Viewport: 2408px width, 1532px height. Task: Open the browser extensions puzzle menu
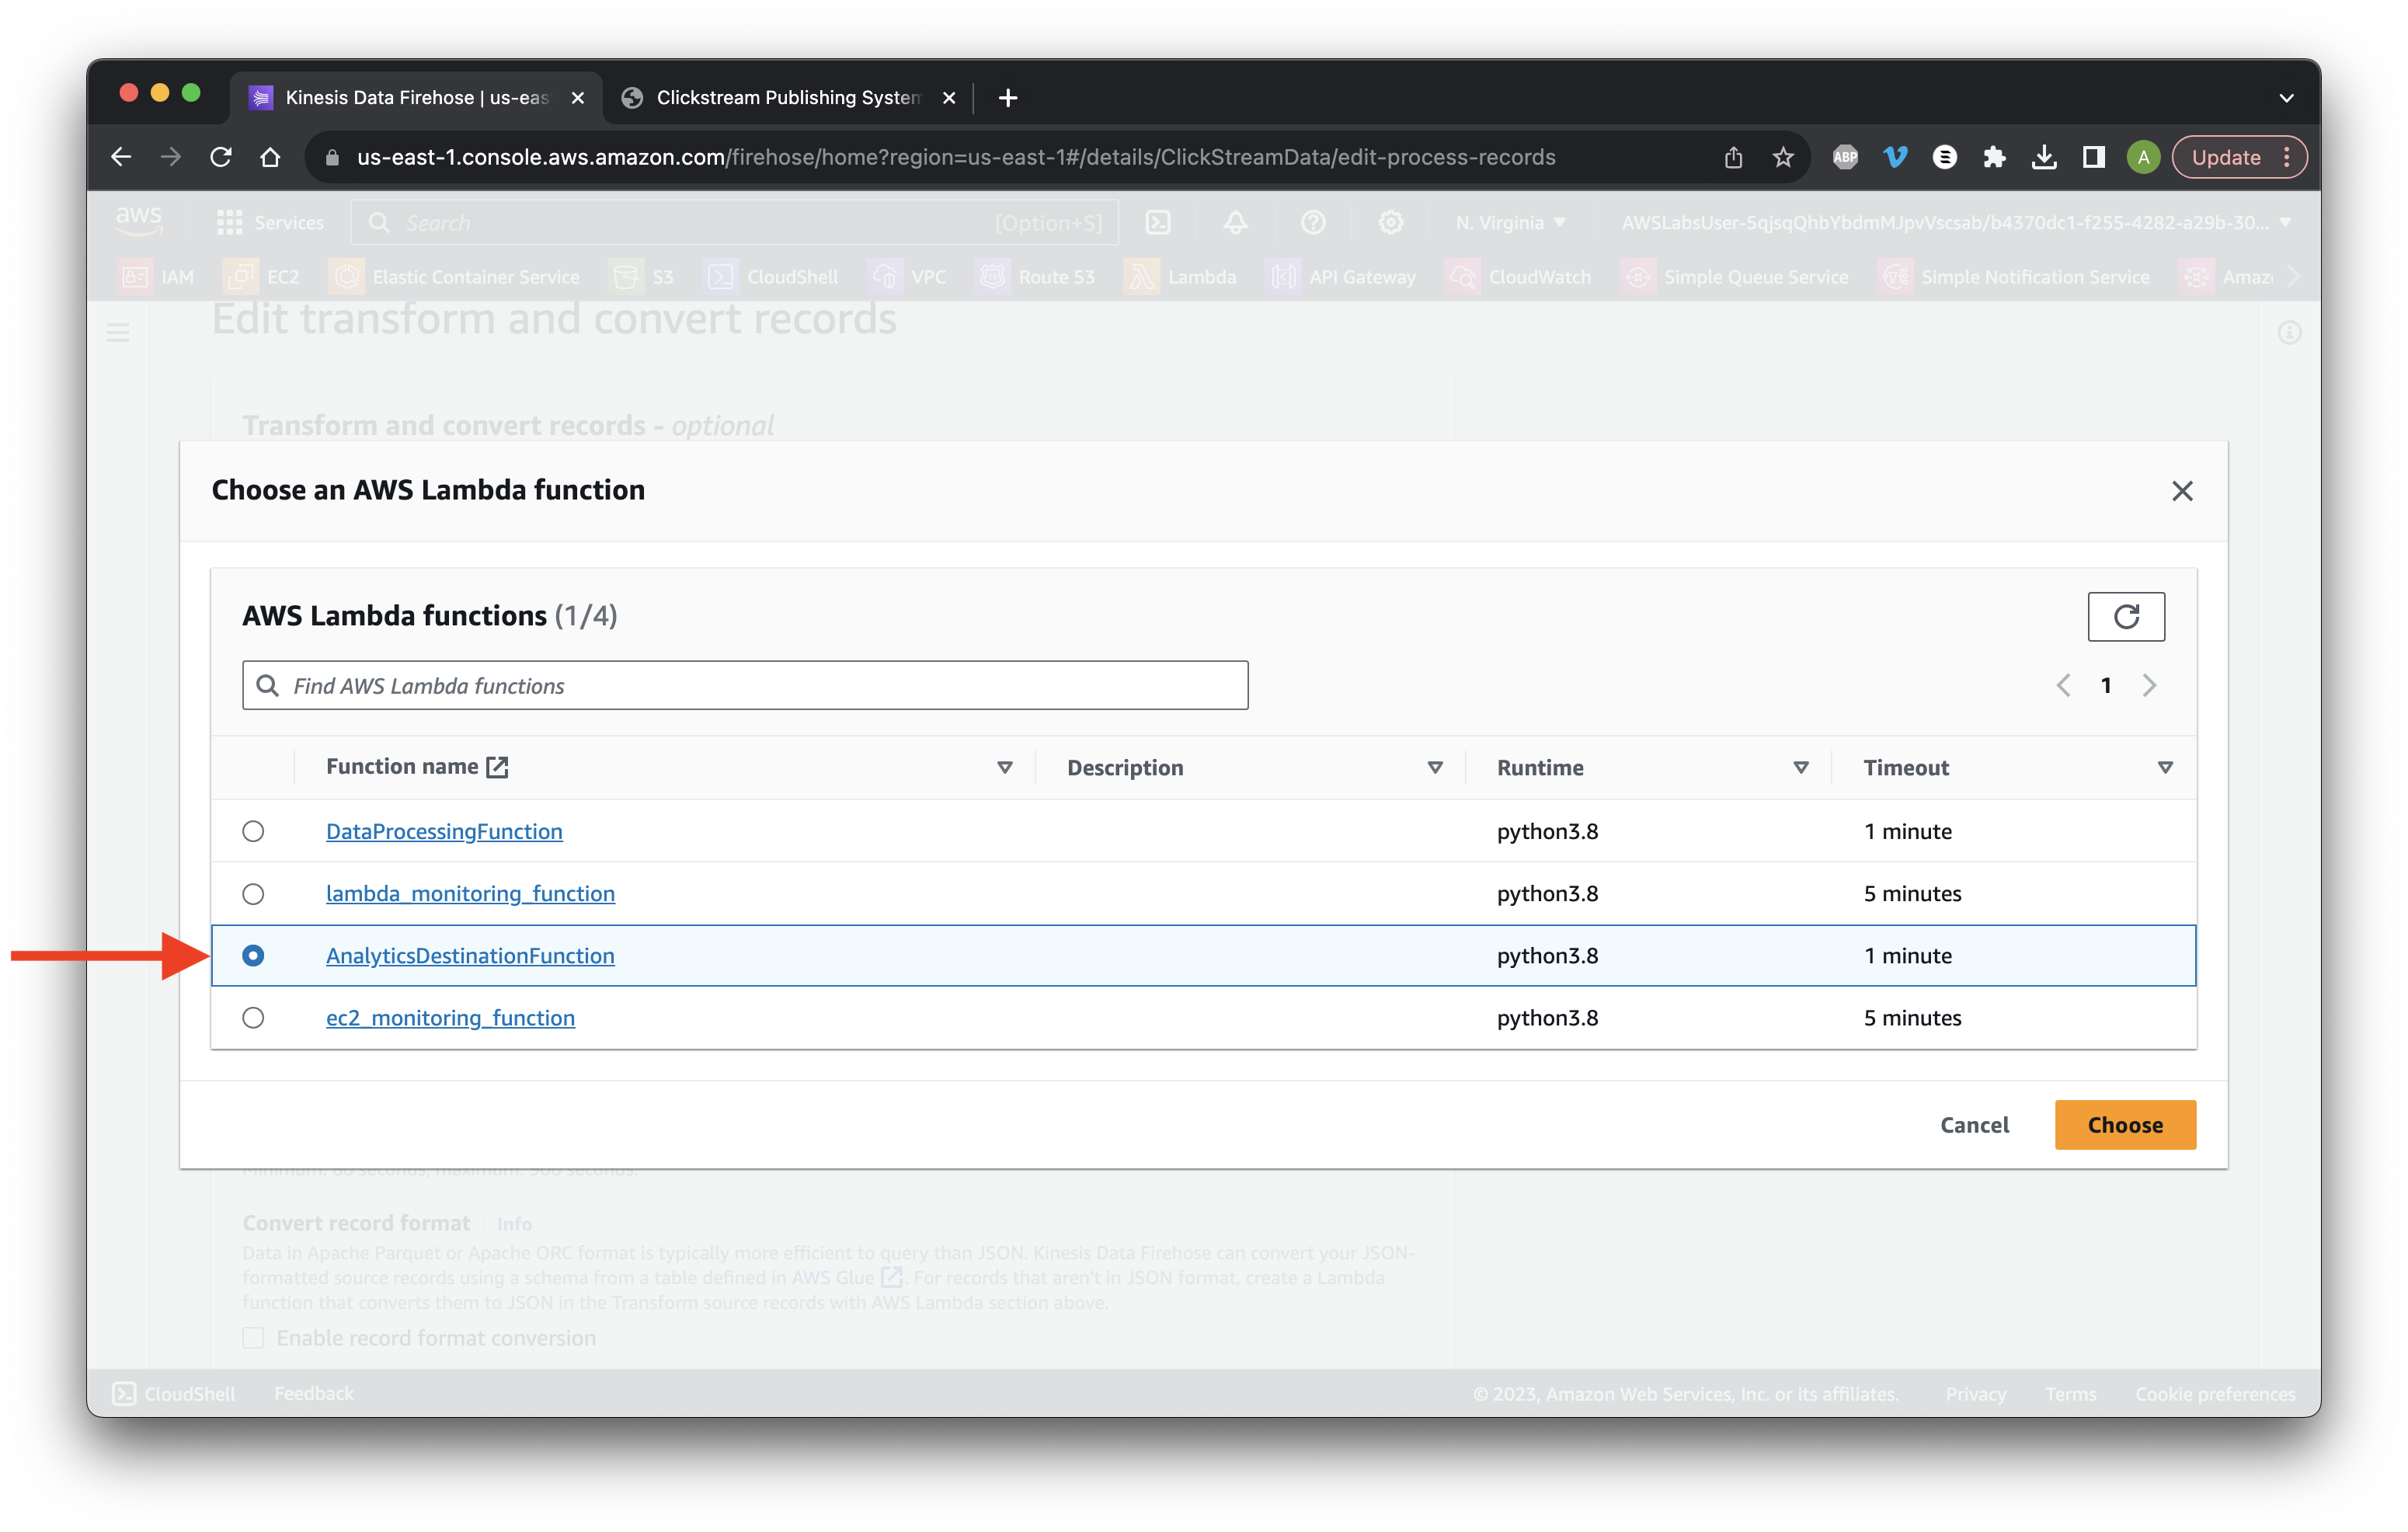[1994, 157]
